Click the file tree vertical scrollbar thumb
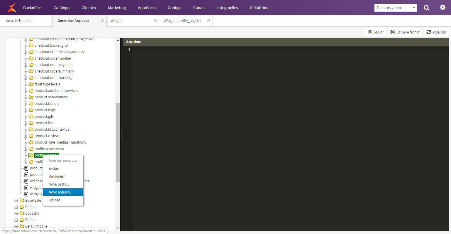The height and width of the screenshot is (234, 451). click(x=118, y=142)
